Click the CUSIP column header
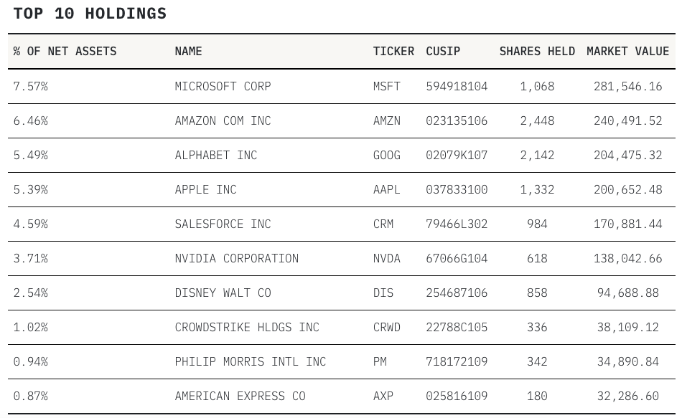682x418 pixels. 443,52
